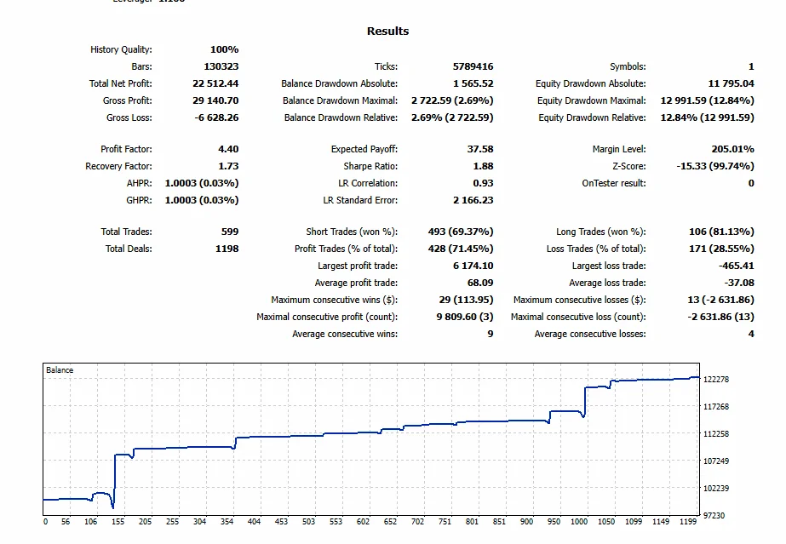
Task: Click the Equity Drawdown Relative value
Action: (x=708, y=117)
